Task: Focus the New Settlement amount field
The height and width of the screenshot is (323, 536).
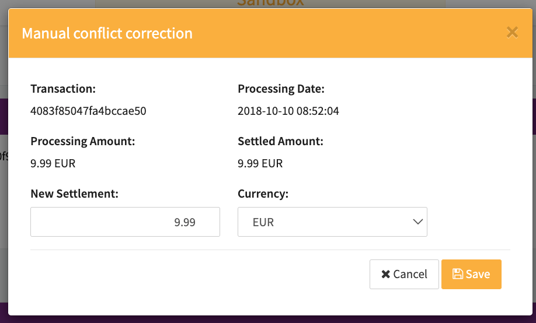Action: tap(125, 222)
